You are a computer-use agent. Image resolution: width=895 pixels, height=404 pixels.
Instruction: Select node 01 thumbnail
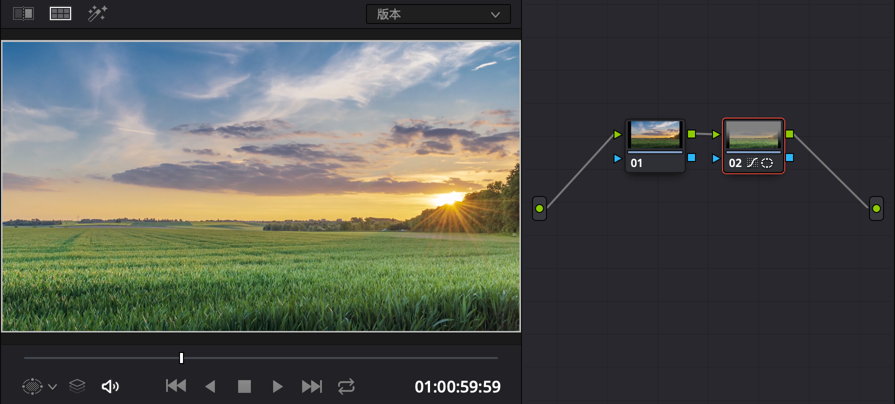click(655, 135)
